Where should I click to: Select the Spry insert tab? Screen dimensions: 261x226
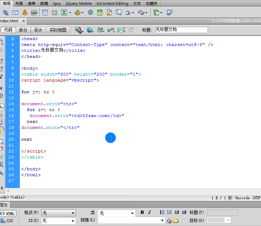point(57,3)
